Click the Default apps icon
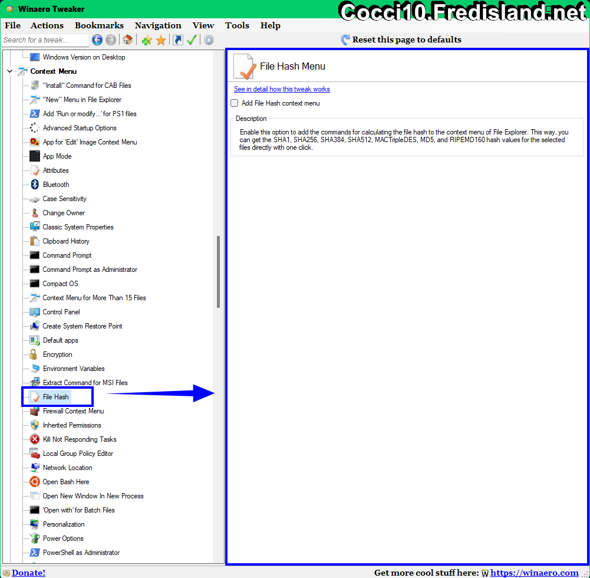This screenshot has height=578, width=590. tap(35, 340)
